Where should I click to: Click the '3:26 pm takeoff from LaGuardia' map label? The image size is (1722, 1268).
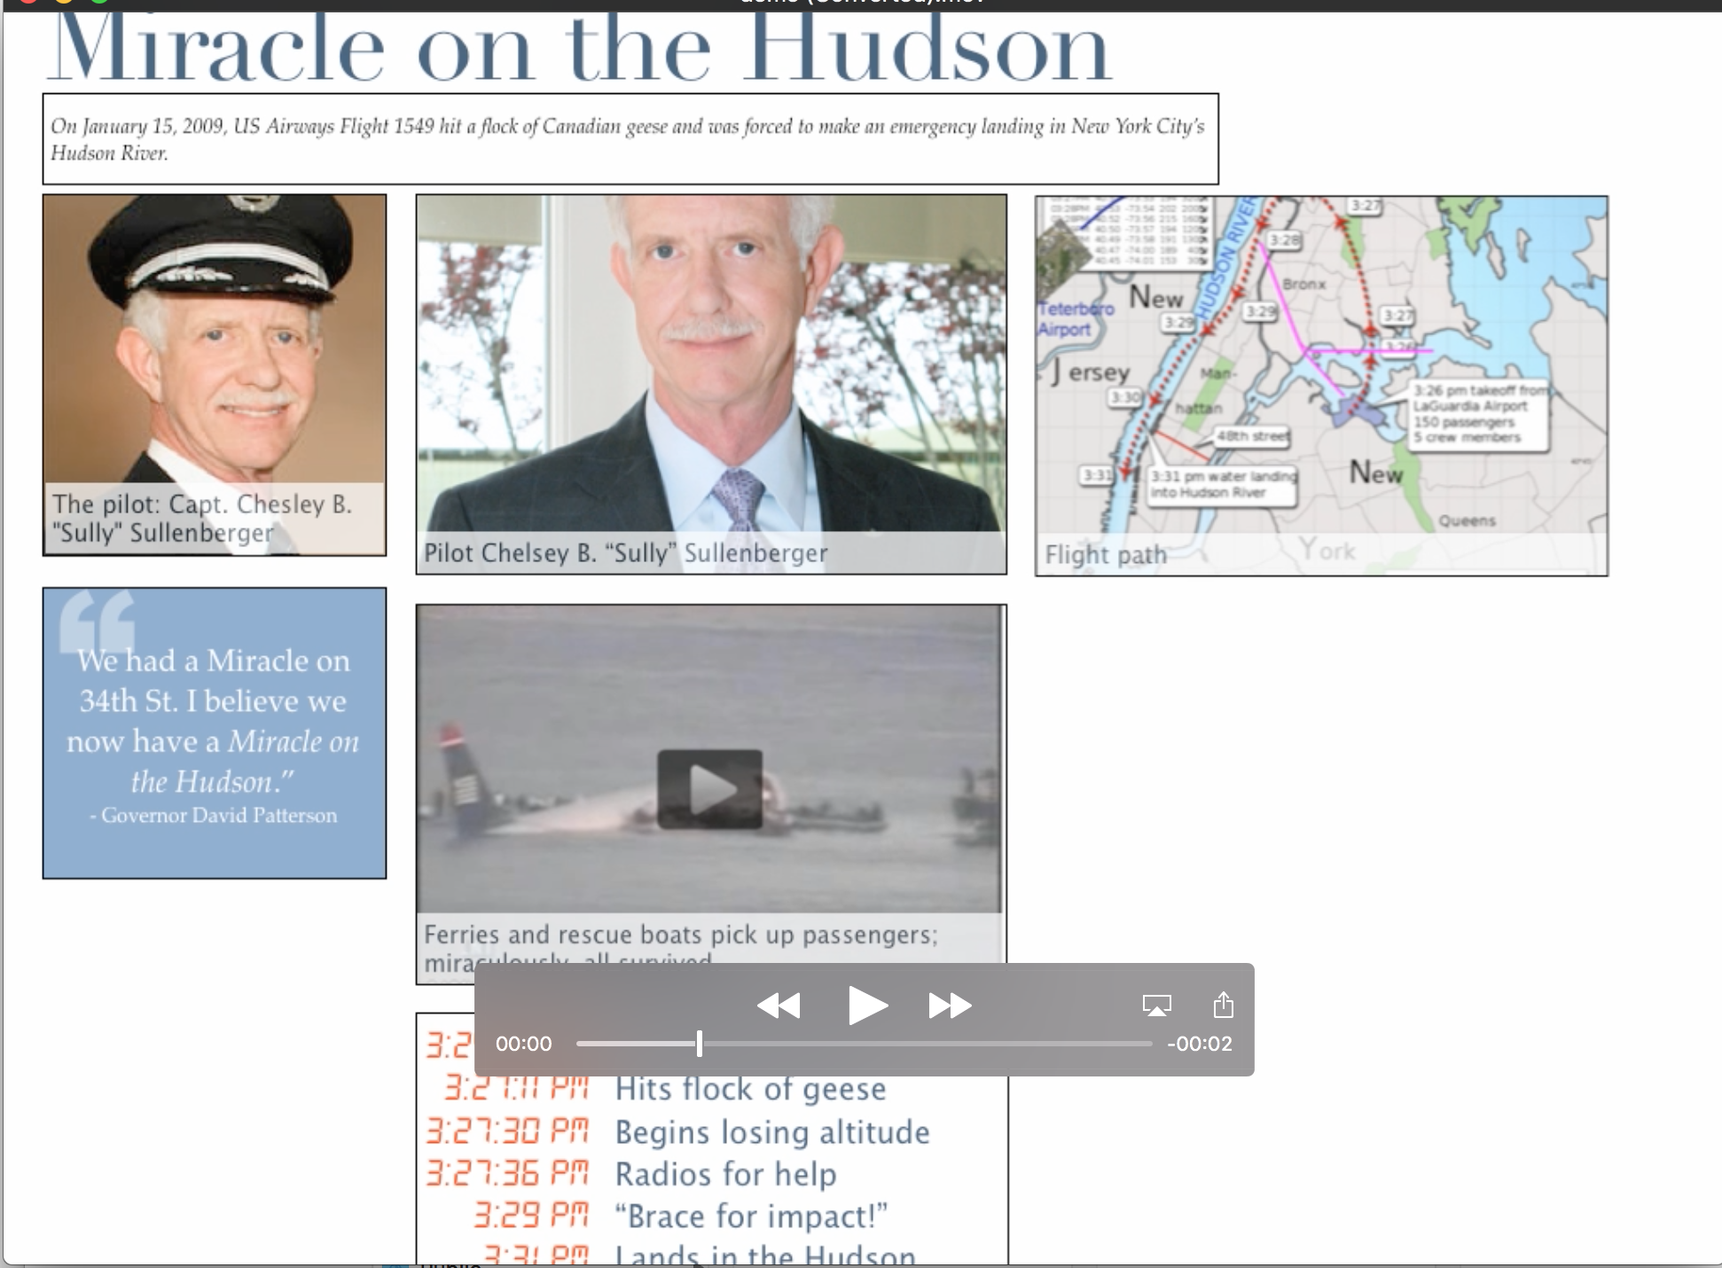click(x=1478, y=414)
